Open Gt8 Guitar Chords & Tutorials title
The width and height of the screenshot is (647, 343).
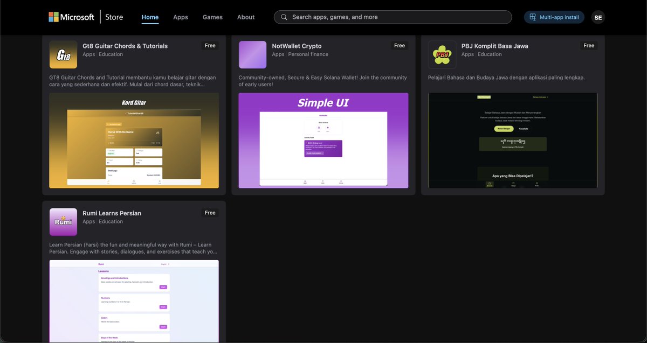tap(125, 46)
